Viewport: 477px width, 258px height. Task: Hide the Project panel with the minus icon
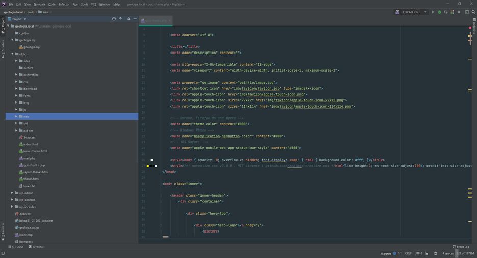tap(135, 19)
